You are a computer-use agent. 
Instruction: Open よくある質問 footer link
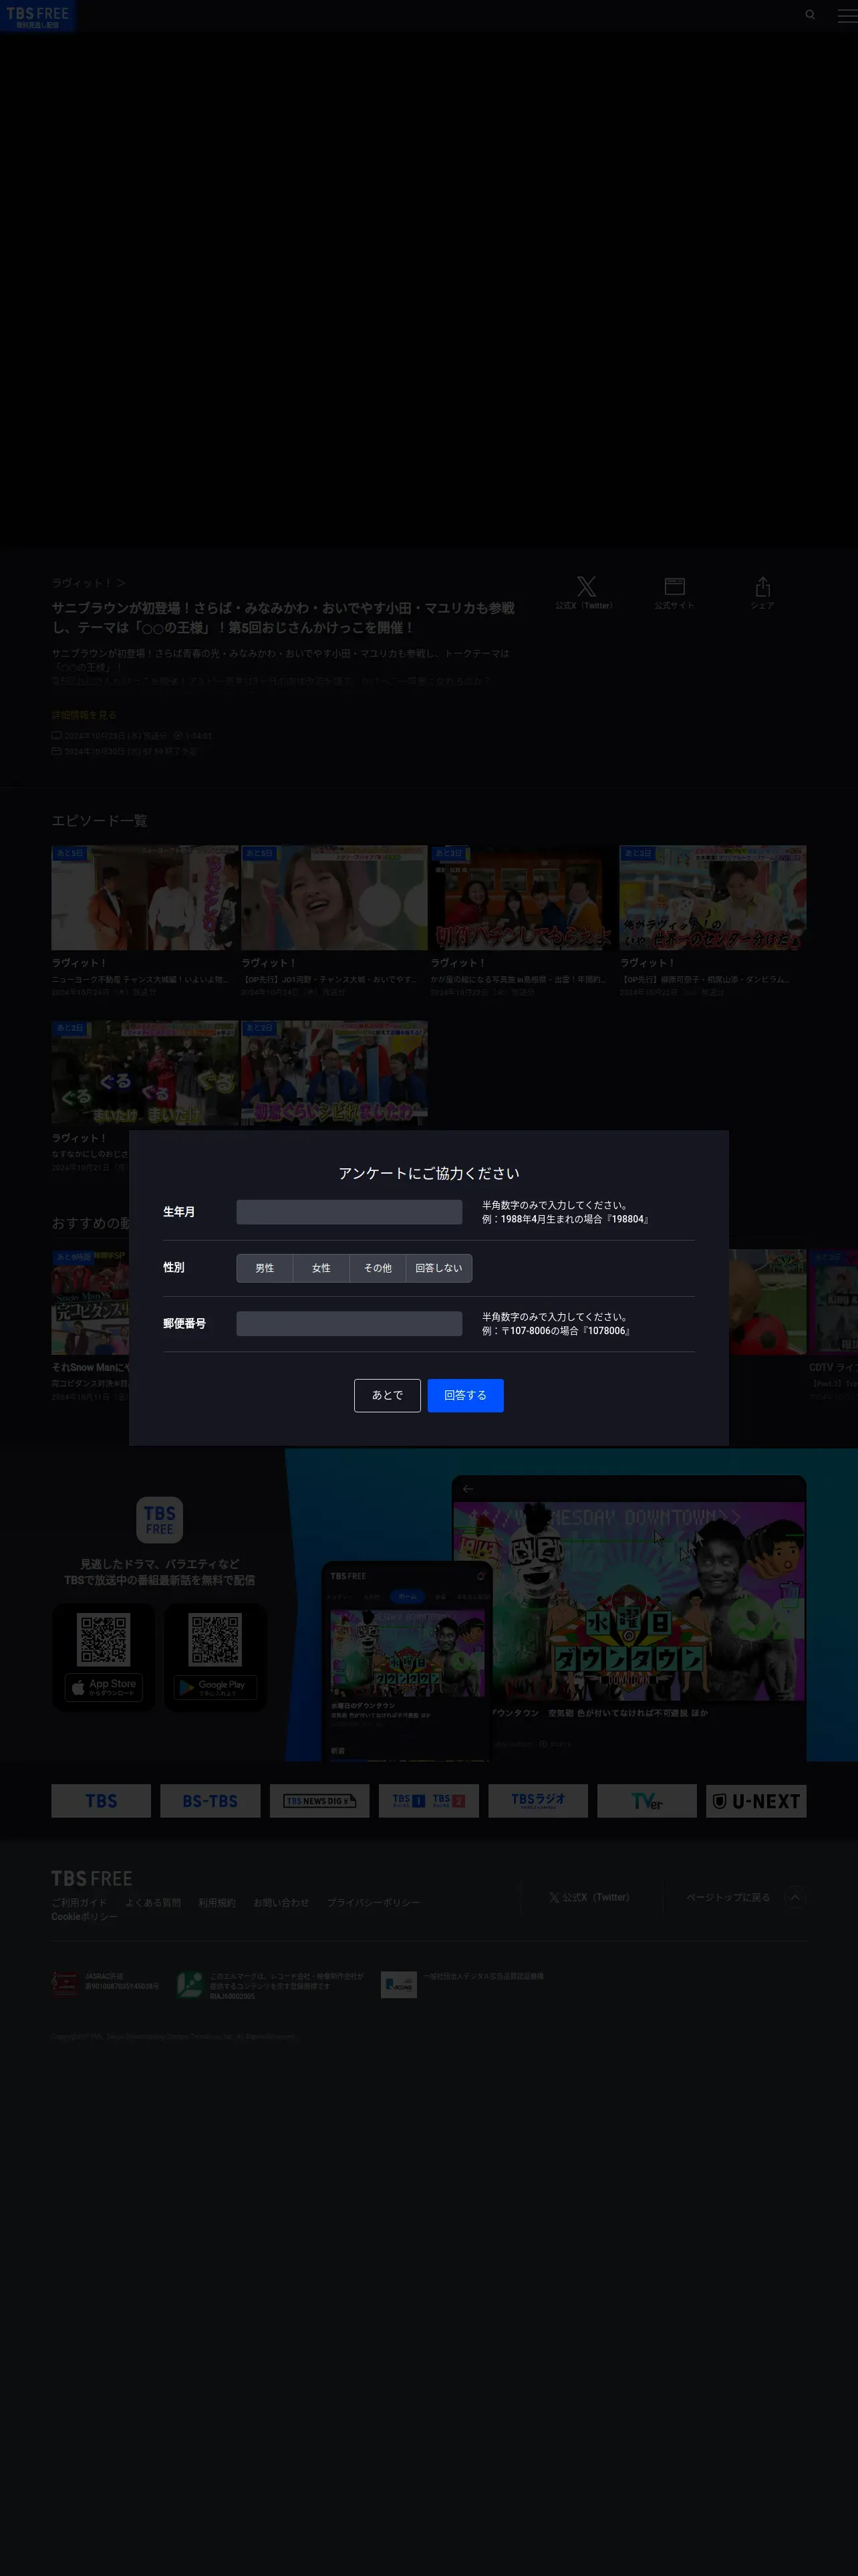[153, 1902]
